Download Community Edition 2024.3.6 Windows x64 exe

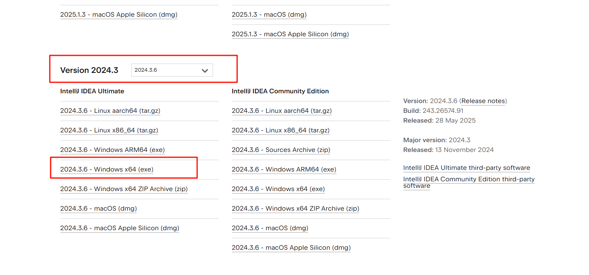278,189
